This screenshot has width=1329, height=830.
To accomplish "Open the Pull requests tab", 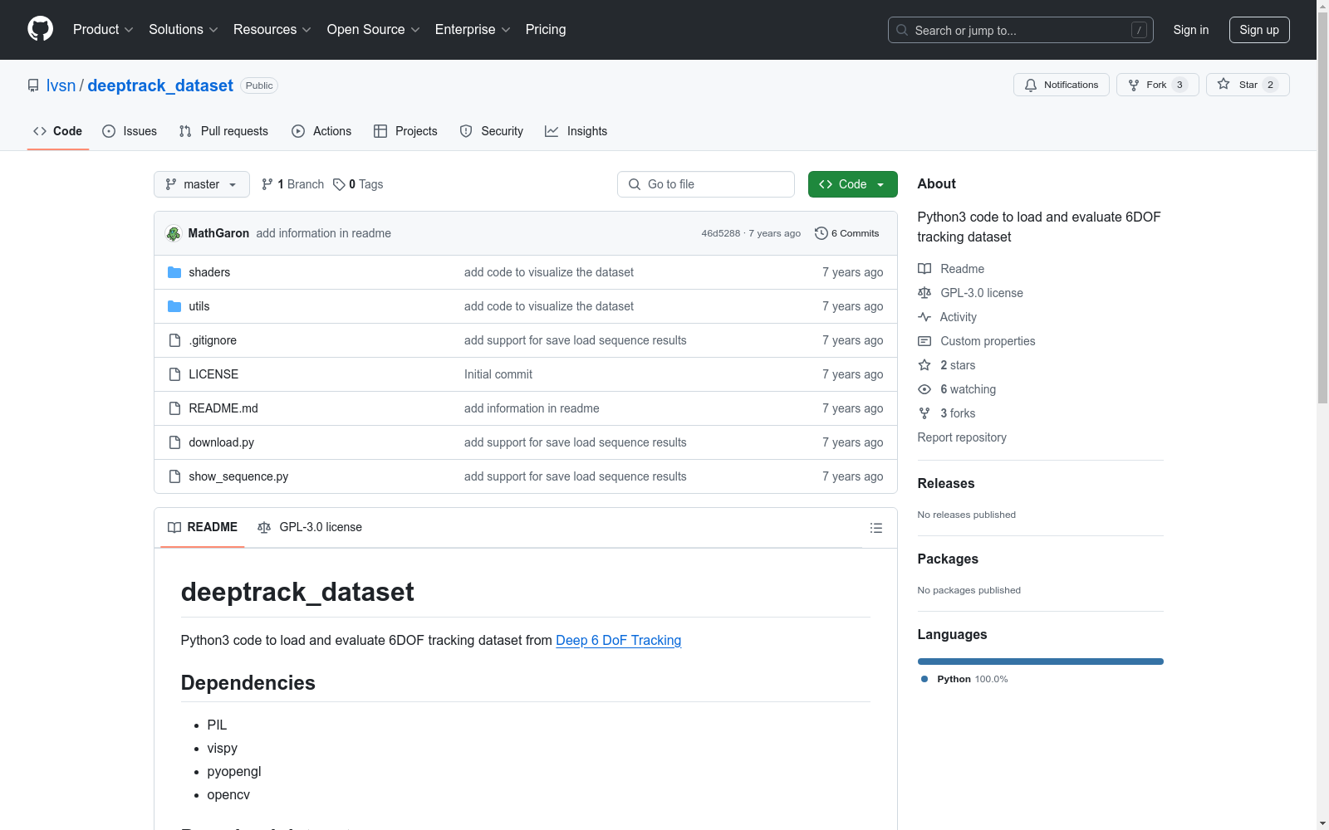I will (223, 131).
